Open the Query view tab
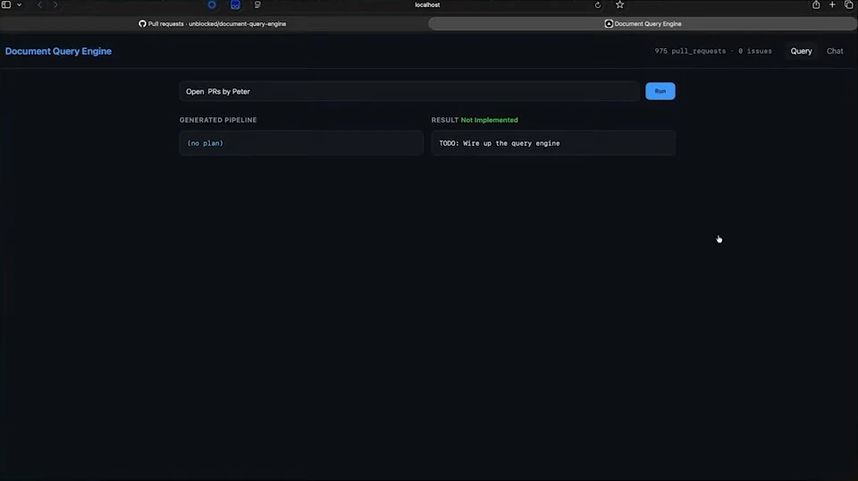The width and height of the screenshot is (858, 481). coord(801,51)
